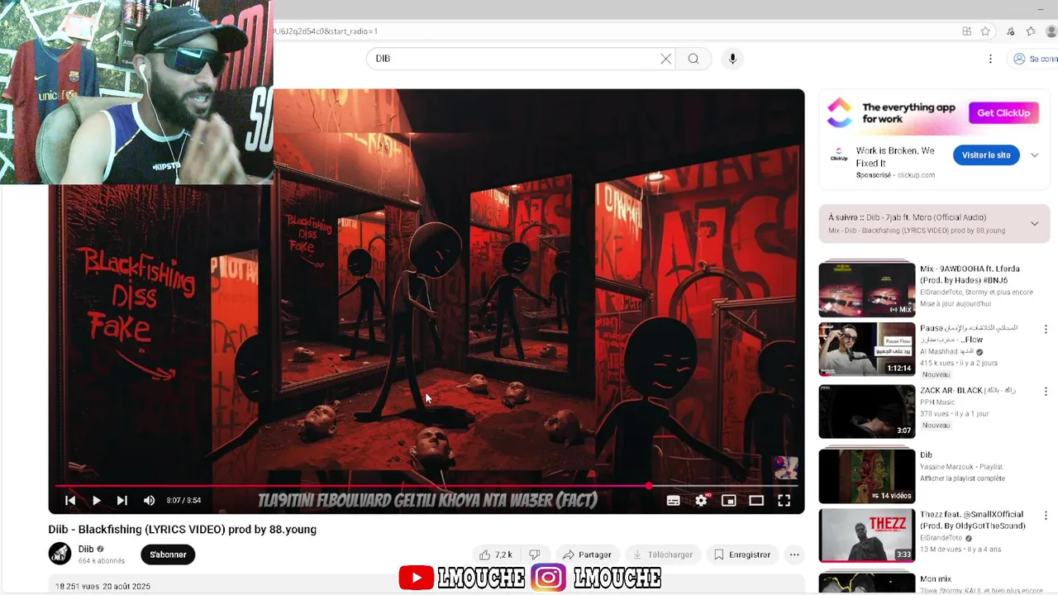The width and height of the screenshot is (1058, 595).
Task: Save the video with Enregistrer
Action: point(741,555)
